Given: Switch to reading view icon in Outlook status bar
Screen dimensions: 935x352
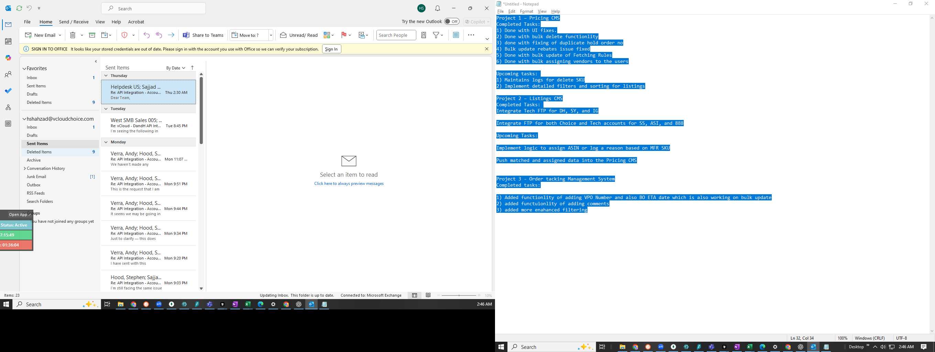Looking at the screenshot, I should 428,295.
